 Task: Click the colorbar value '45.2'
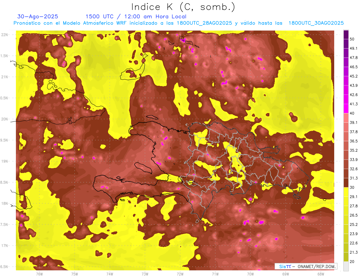354,76
